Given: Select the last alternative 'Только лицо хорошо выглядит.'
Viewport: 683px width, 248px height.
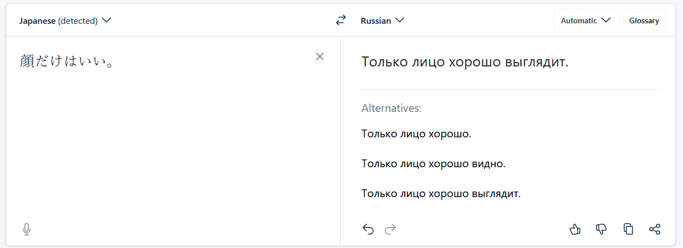Looking at the screenshot, I should pyautogui.click(x=441, y=194).
